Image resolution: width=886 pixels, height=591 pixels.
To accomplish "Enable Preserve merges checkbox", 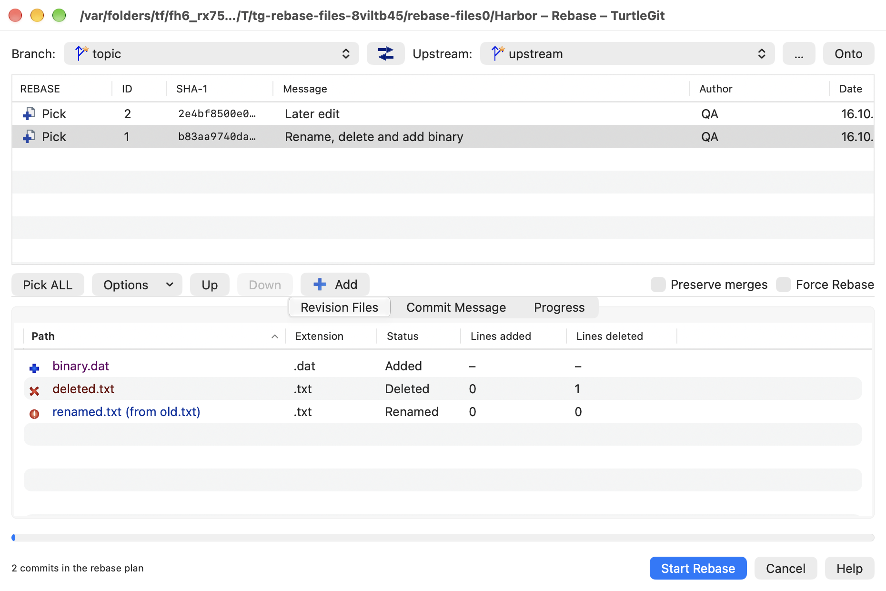I will (x=658, y=285).
